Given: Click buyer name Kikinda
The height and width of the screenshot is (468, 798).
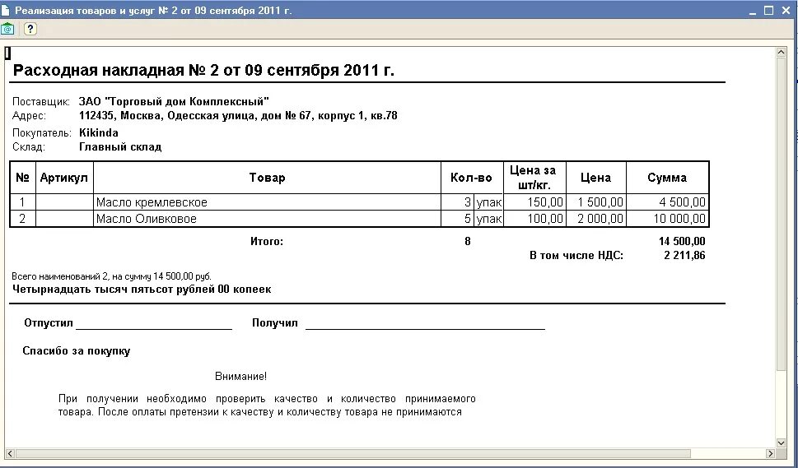Looking at the screenshot, I should (x=99, y=133).
